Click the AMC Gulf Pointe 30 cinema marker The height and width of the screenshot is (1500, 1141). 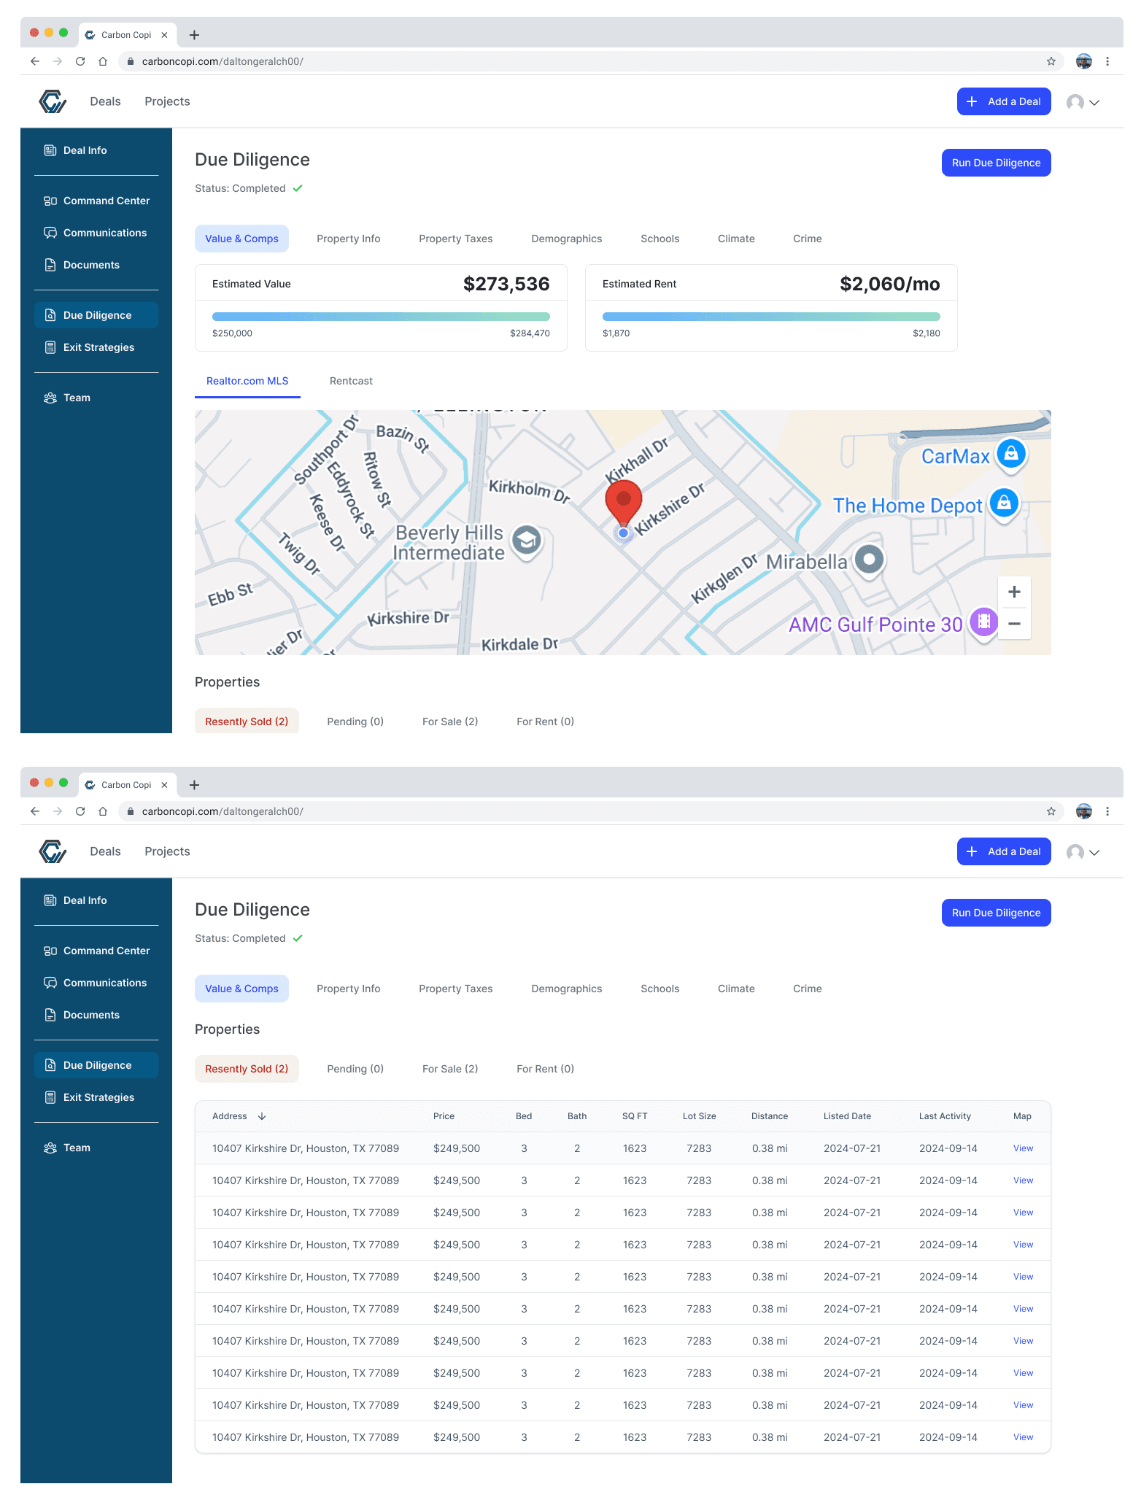pyautogui.click(x=983, y=622)
